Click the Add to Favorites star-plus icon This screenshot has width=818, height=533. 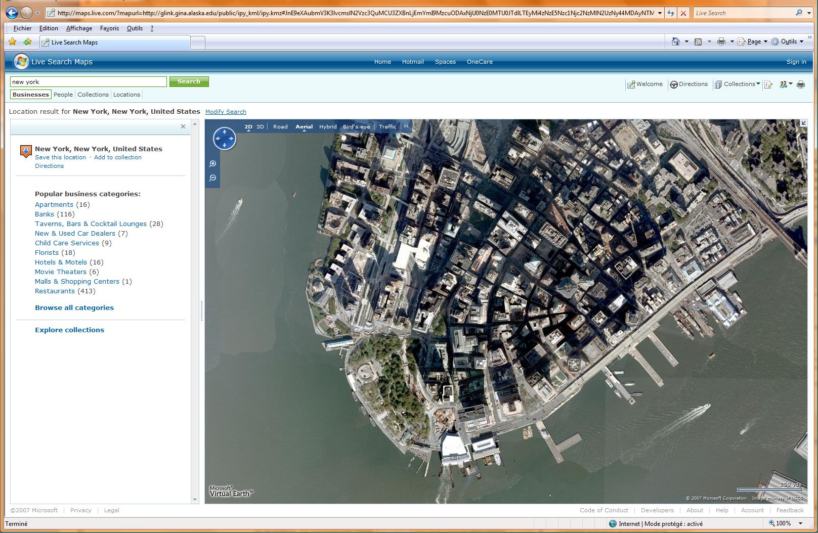click(x=27, y=42)
